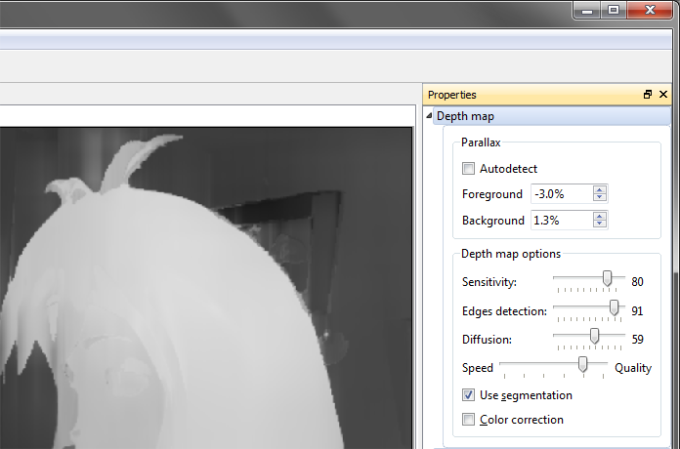Click the Edges detection slider handle

point(615,307)
